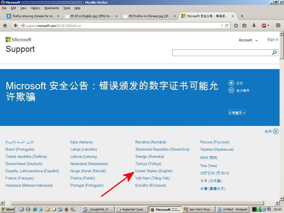Select Nederland (Nederlands) language
The width and height of the screenshot is (284, 213).
(89, 164)
